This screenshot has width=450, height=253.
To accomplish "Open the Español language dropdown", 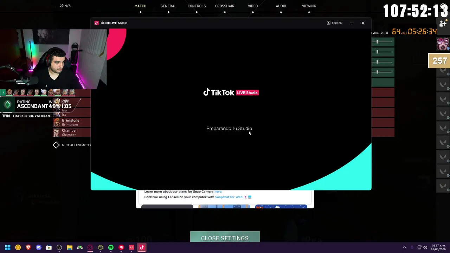I will click(x=334, y=23).
